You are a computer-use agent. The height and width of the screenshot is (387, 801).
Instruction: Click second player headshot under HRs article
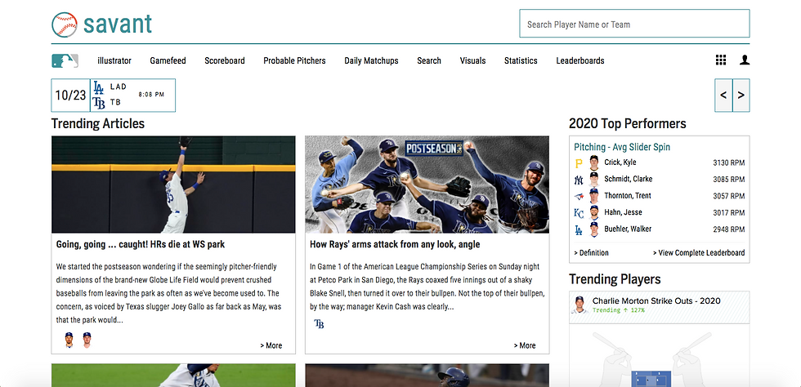(x=87, y=340)
